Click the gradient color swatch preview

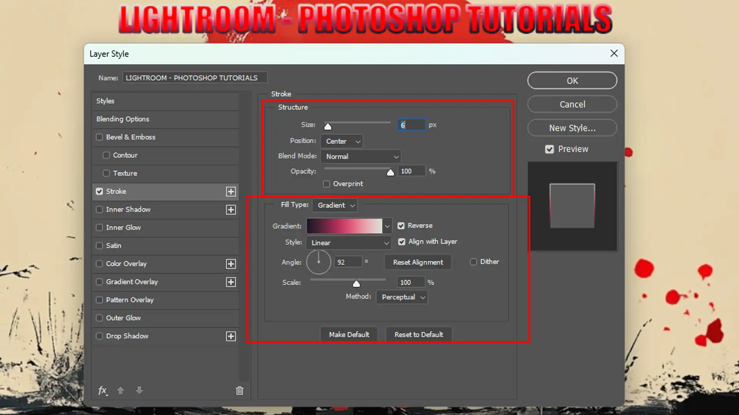(344, 226)
